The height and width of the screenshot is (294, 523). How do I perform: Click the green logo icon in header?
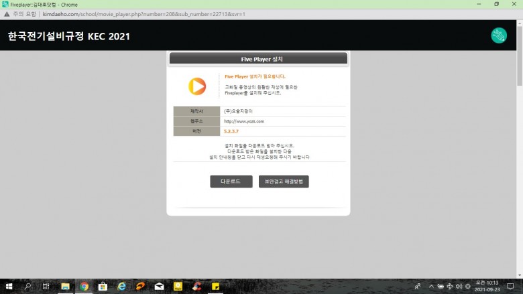tap(499, 35)
